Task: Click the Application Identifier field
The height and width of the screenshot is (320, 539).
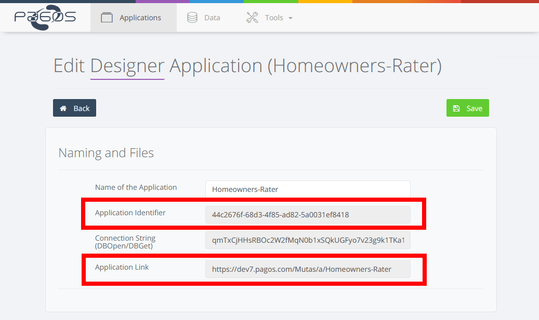Action: [308, 214]
